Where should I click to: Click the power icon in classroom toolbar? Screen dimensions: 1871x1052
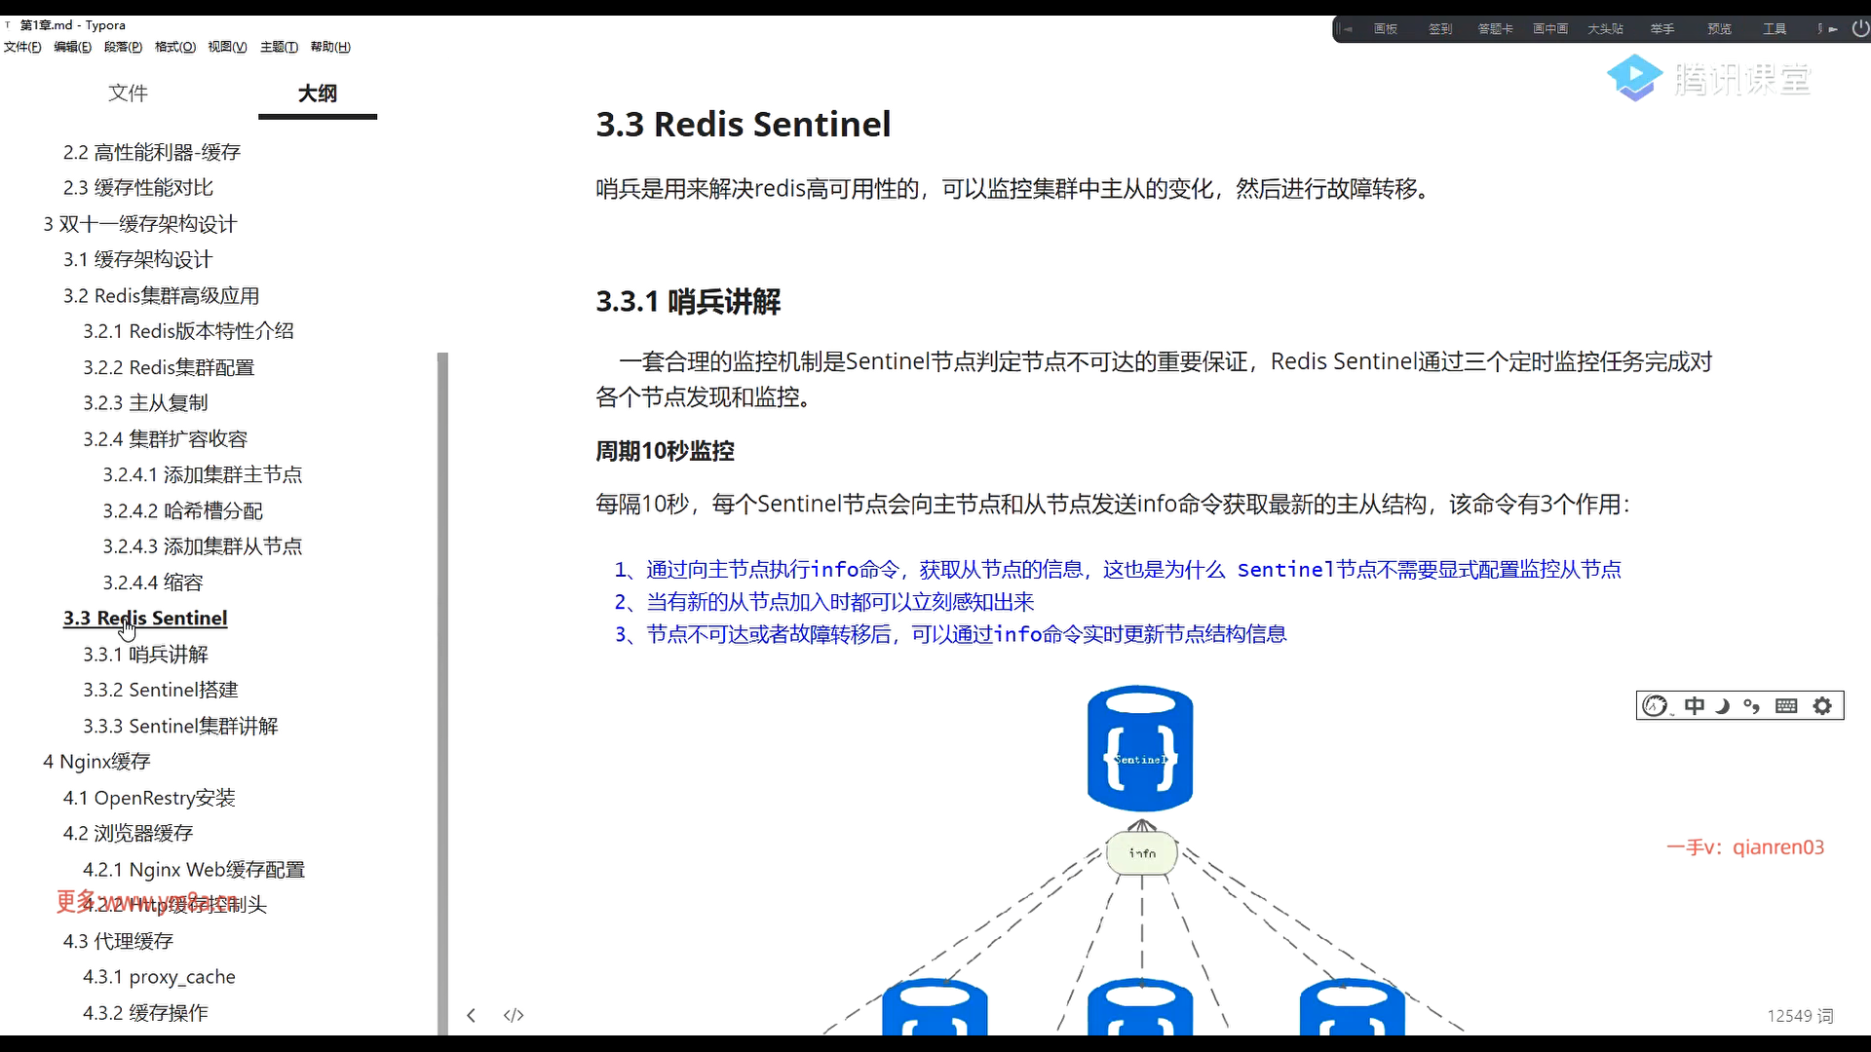(x=1859, y=29)
